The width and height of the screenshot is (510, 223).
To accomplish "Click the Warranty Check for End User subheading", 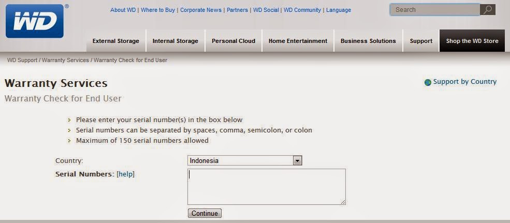I will pyautogui.click(x=63, y=98).
